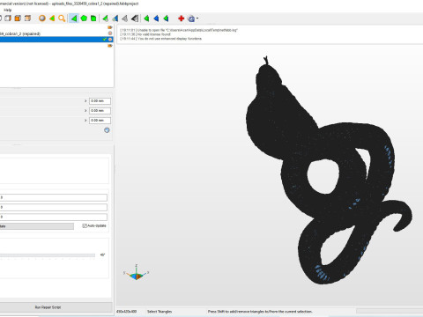423x317 pixels.
Task: Select the highlighted blue repair row
Action: point(56,39)
